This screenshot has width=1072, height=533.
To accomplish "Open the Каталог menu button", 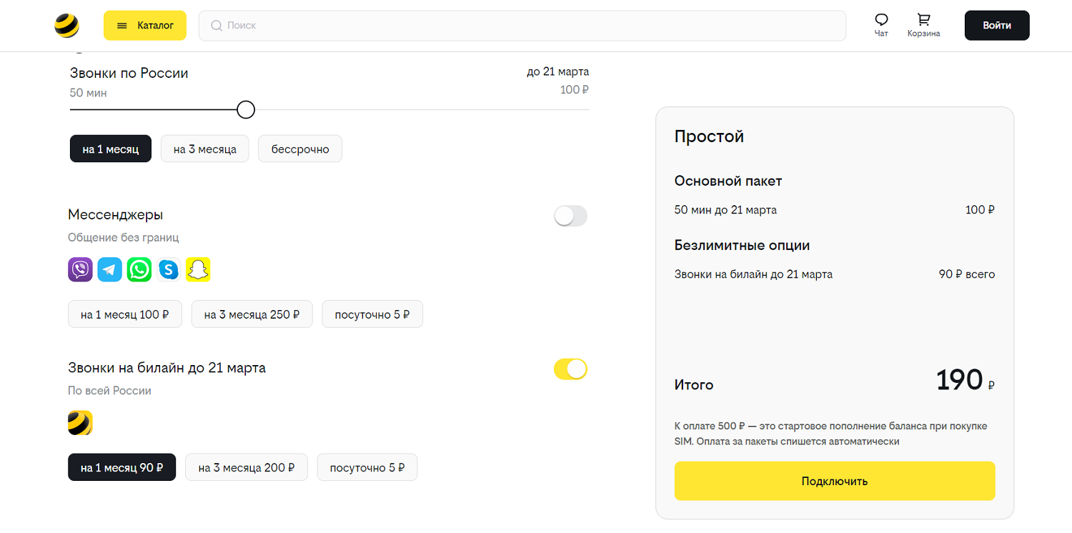I will (145, 26).
